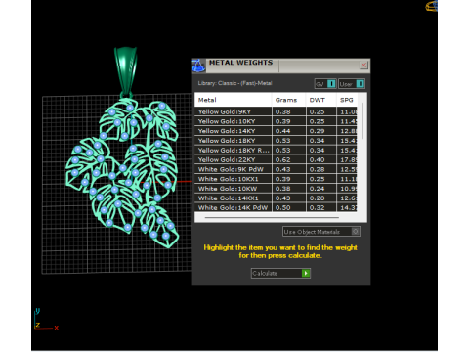Viewport: 469px width, 352px height.
Task: Click the 0.32 DWT value for 14K PdW
Action: (317, 207)
